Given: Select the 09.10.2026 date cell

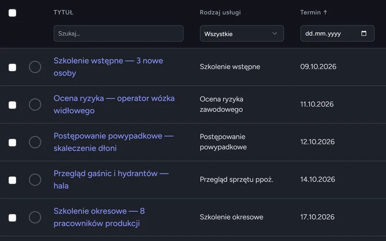Looking at the screenshot, I should 318,67.
